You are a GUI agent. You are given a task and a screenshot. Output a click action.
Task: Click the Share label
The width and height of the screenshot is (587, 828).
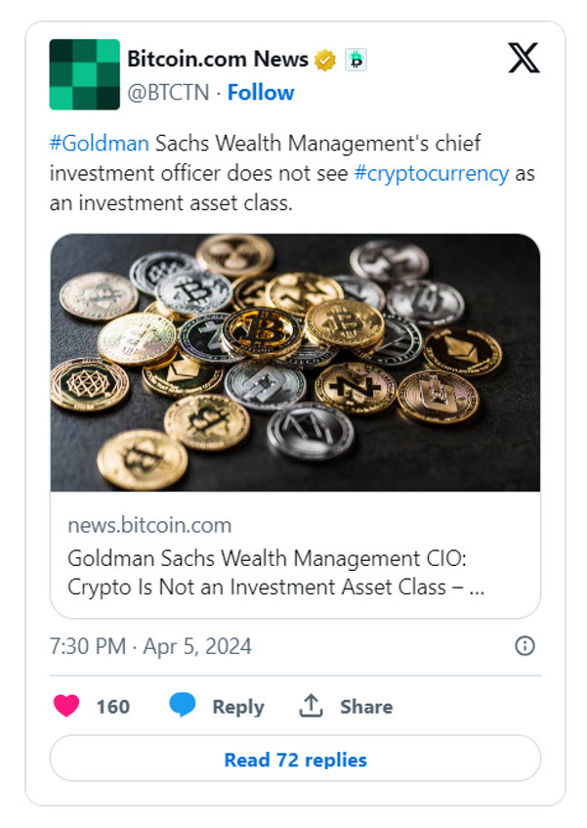366,707
